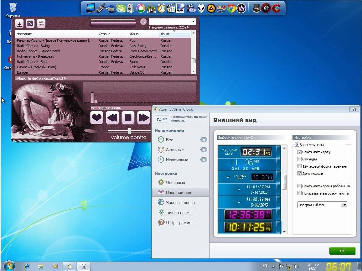Launch uTorrent from the top dock
Screen dimensions: 362x271
click(x=151, y=8)
